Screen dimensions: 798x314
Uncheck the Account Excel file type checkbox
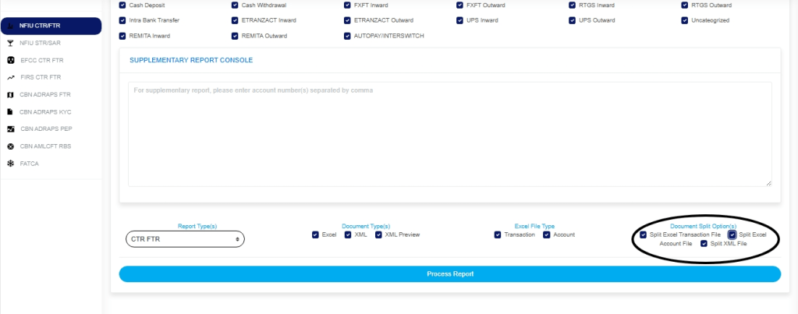[x=547, y=235]
